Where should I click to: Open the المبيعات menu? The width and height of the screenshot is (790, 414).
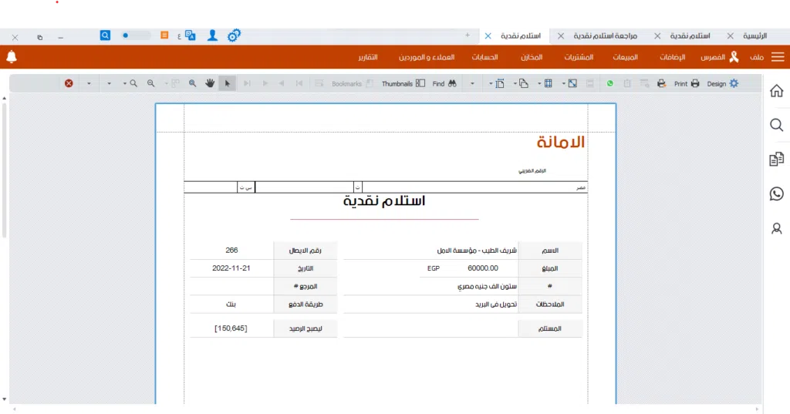[x=625, y=57]
